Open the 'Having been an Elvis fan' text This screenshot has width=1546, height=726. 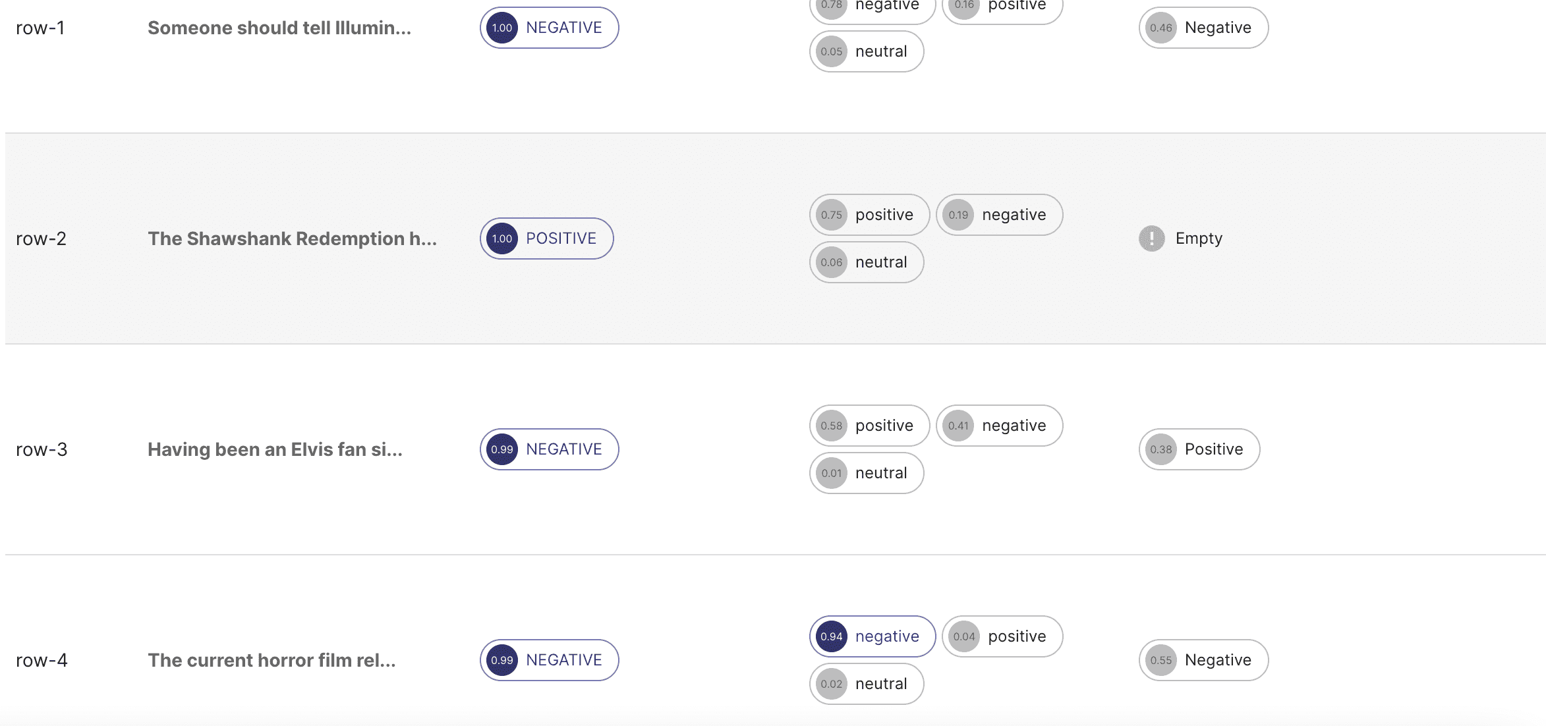pos(275,449)
